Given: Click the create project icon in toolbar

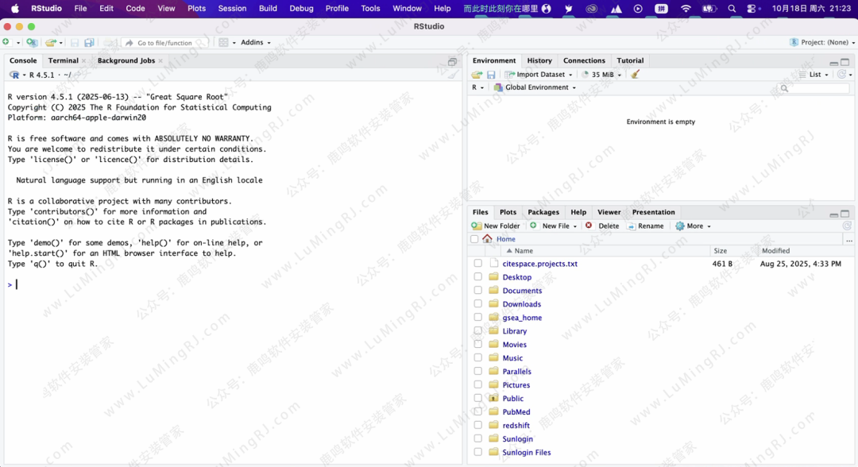Looking at the screenshot, I should pyautogui.click(x=31, y=43).
